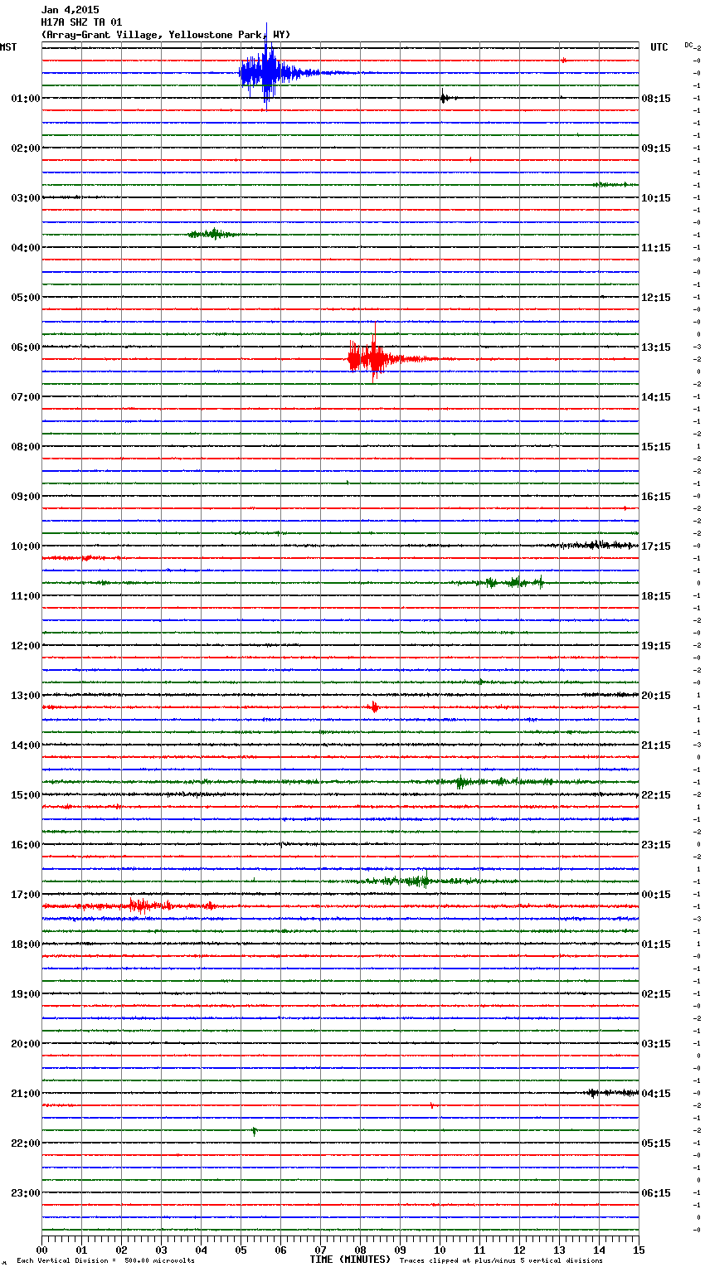Click the "TIME (MINUTES)" axis title
705x1272 pixels.
[x=350, y=1260]
